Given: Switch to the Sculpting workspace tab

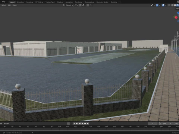Looking at the screenshot, I should 29,2.
